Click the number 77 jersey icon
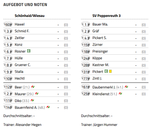The width and height of the screenshot is (150, 129). [x=85, y=78]
